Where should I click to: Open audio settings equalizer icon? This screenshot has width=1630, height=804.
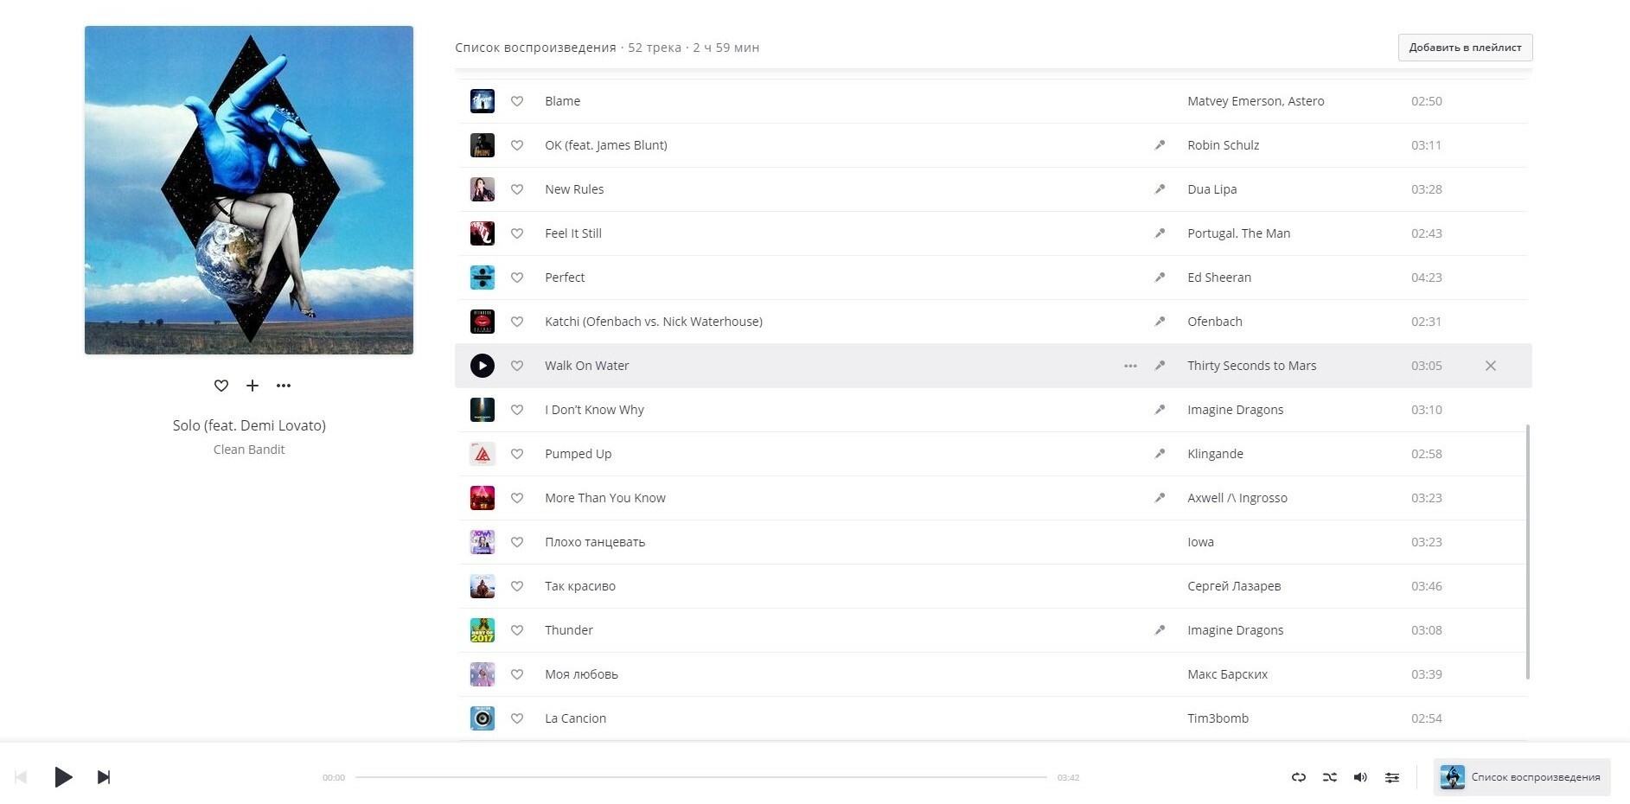pos(1392,777)
